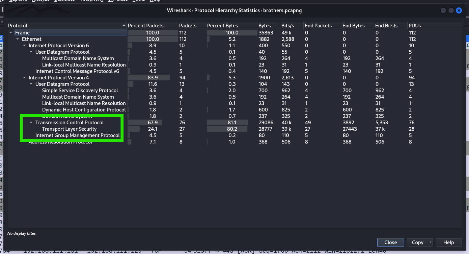Click the 27443 end bytes value
The width and height of the screenshot is (469, 254).
click(350, 129)
